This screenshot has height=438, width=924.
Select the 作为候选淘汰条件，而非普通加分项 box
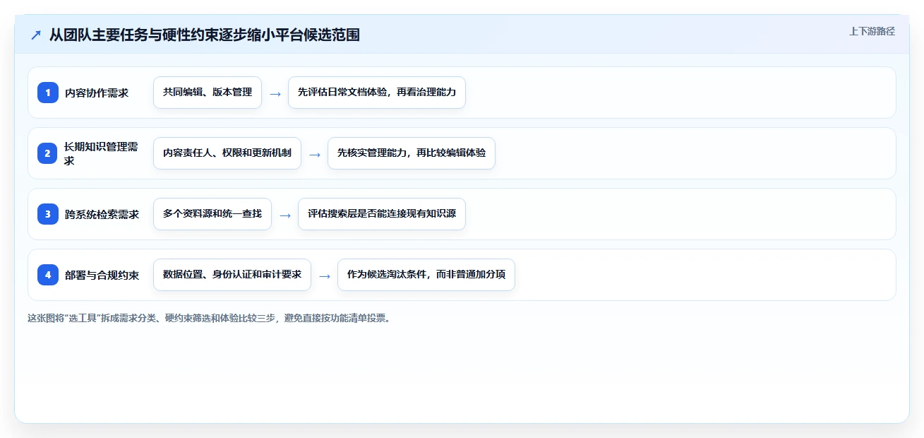(426, 275)
